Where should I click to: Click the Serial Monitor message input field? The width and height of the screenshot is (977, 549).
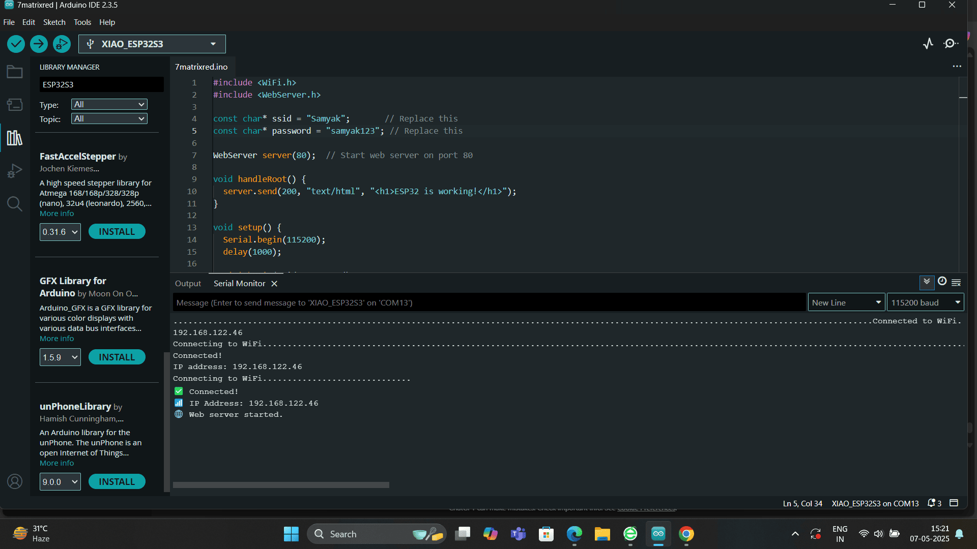tap(490, 302)
